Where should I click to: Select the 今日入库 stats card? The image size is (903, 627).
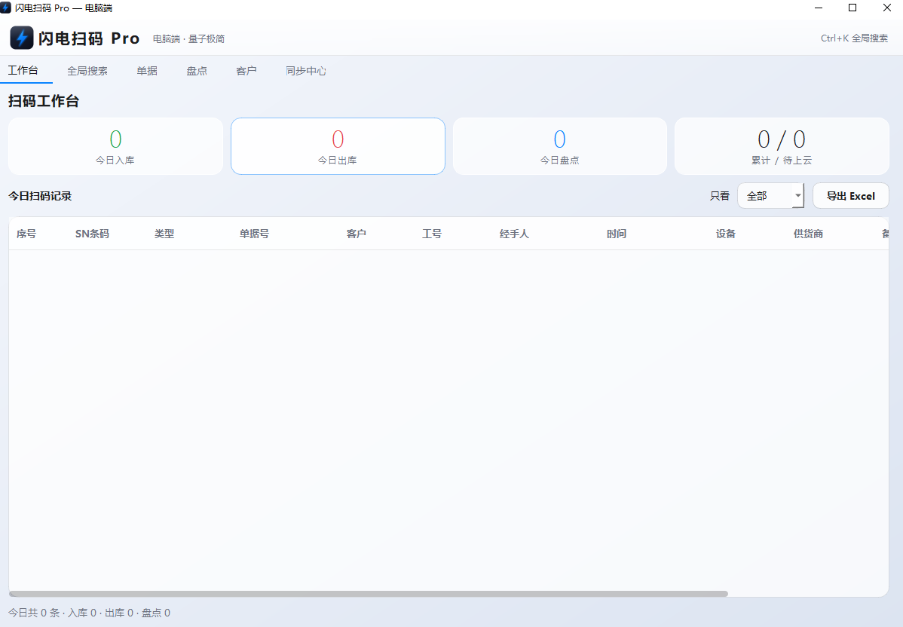click(116, 146)
